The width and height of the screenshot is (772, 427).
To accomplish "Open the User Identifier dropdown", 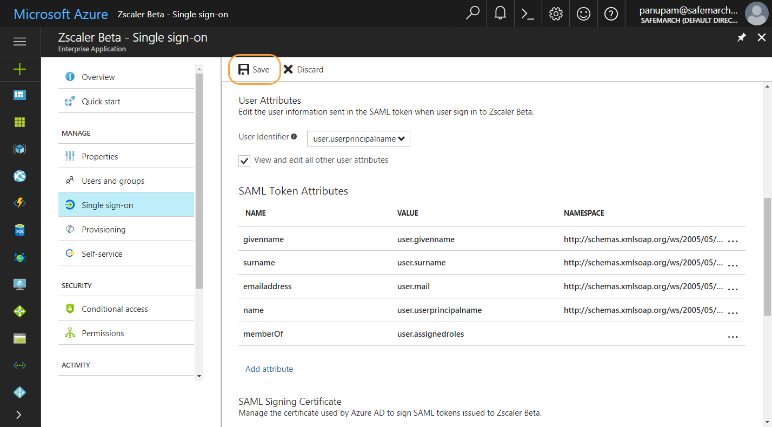I will click(x=358, y=138).
